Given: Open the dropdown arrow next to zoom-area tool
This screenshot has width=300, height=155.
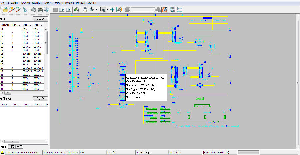Looking at the screenshot, I should [x=108, y=10].
